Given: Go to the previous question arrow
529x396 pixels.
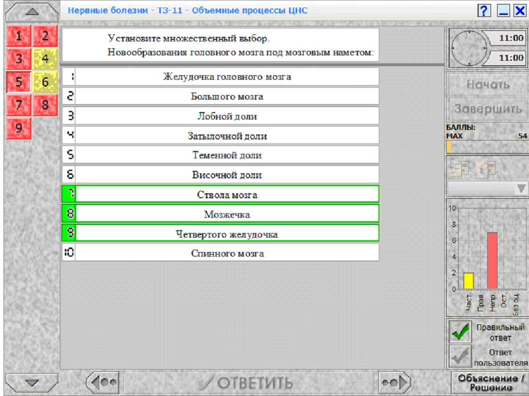Looking at the screenshot, I should [x=103, y=382].
